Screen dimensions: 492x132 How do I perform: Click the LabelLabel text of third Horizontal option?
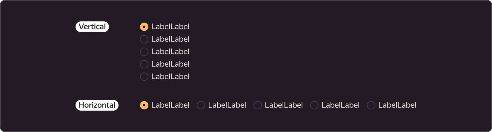pyautogui.click(x=284, y=105)
